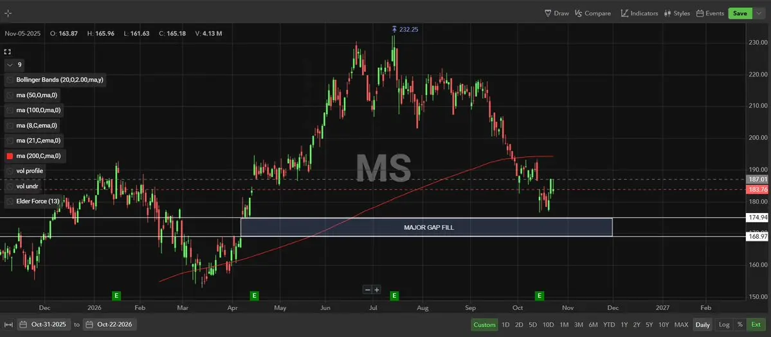This screenshot has width=771, height=337.
Task: Click the fullscreen expand icon
Action: pos(7,51)
